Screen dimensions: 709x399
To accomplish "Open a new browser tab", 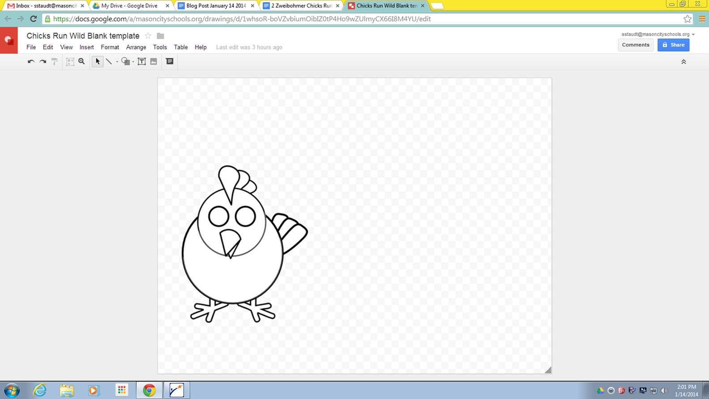I will click(437, 6).
